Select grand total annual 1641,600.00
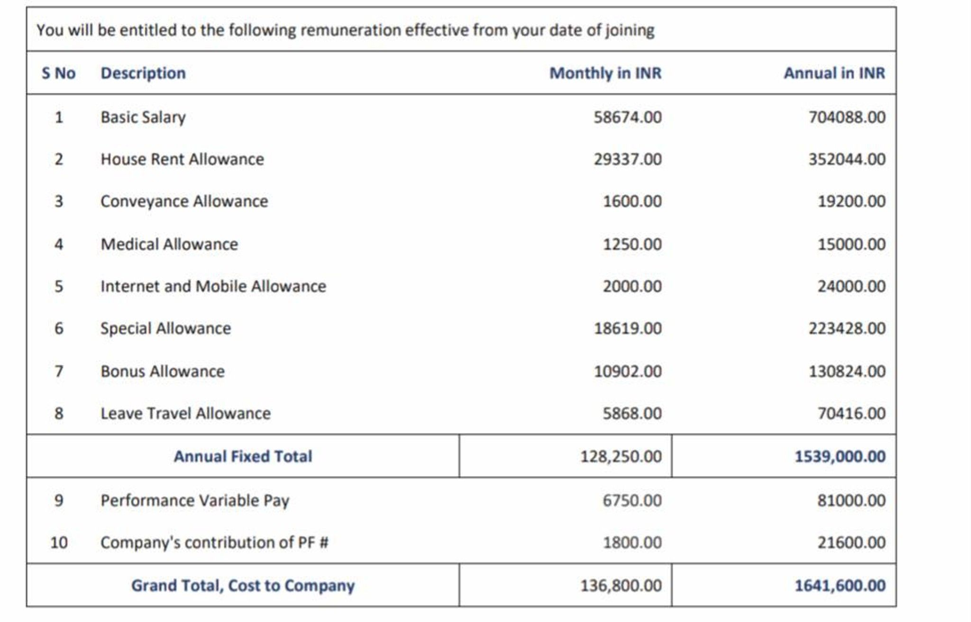971x622 pixels. pyautogui.click(x=840, y=586)
